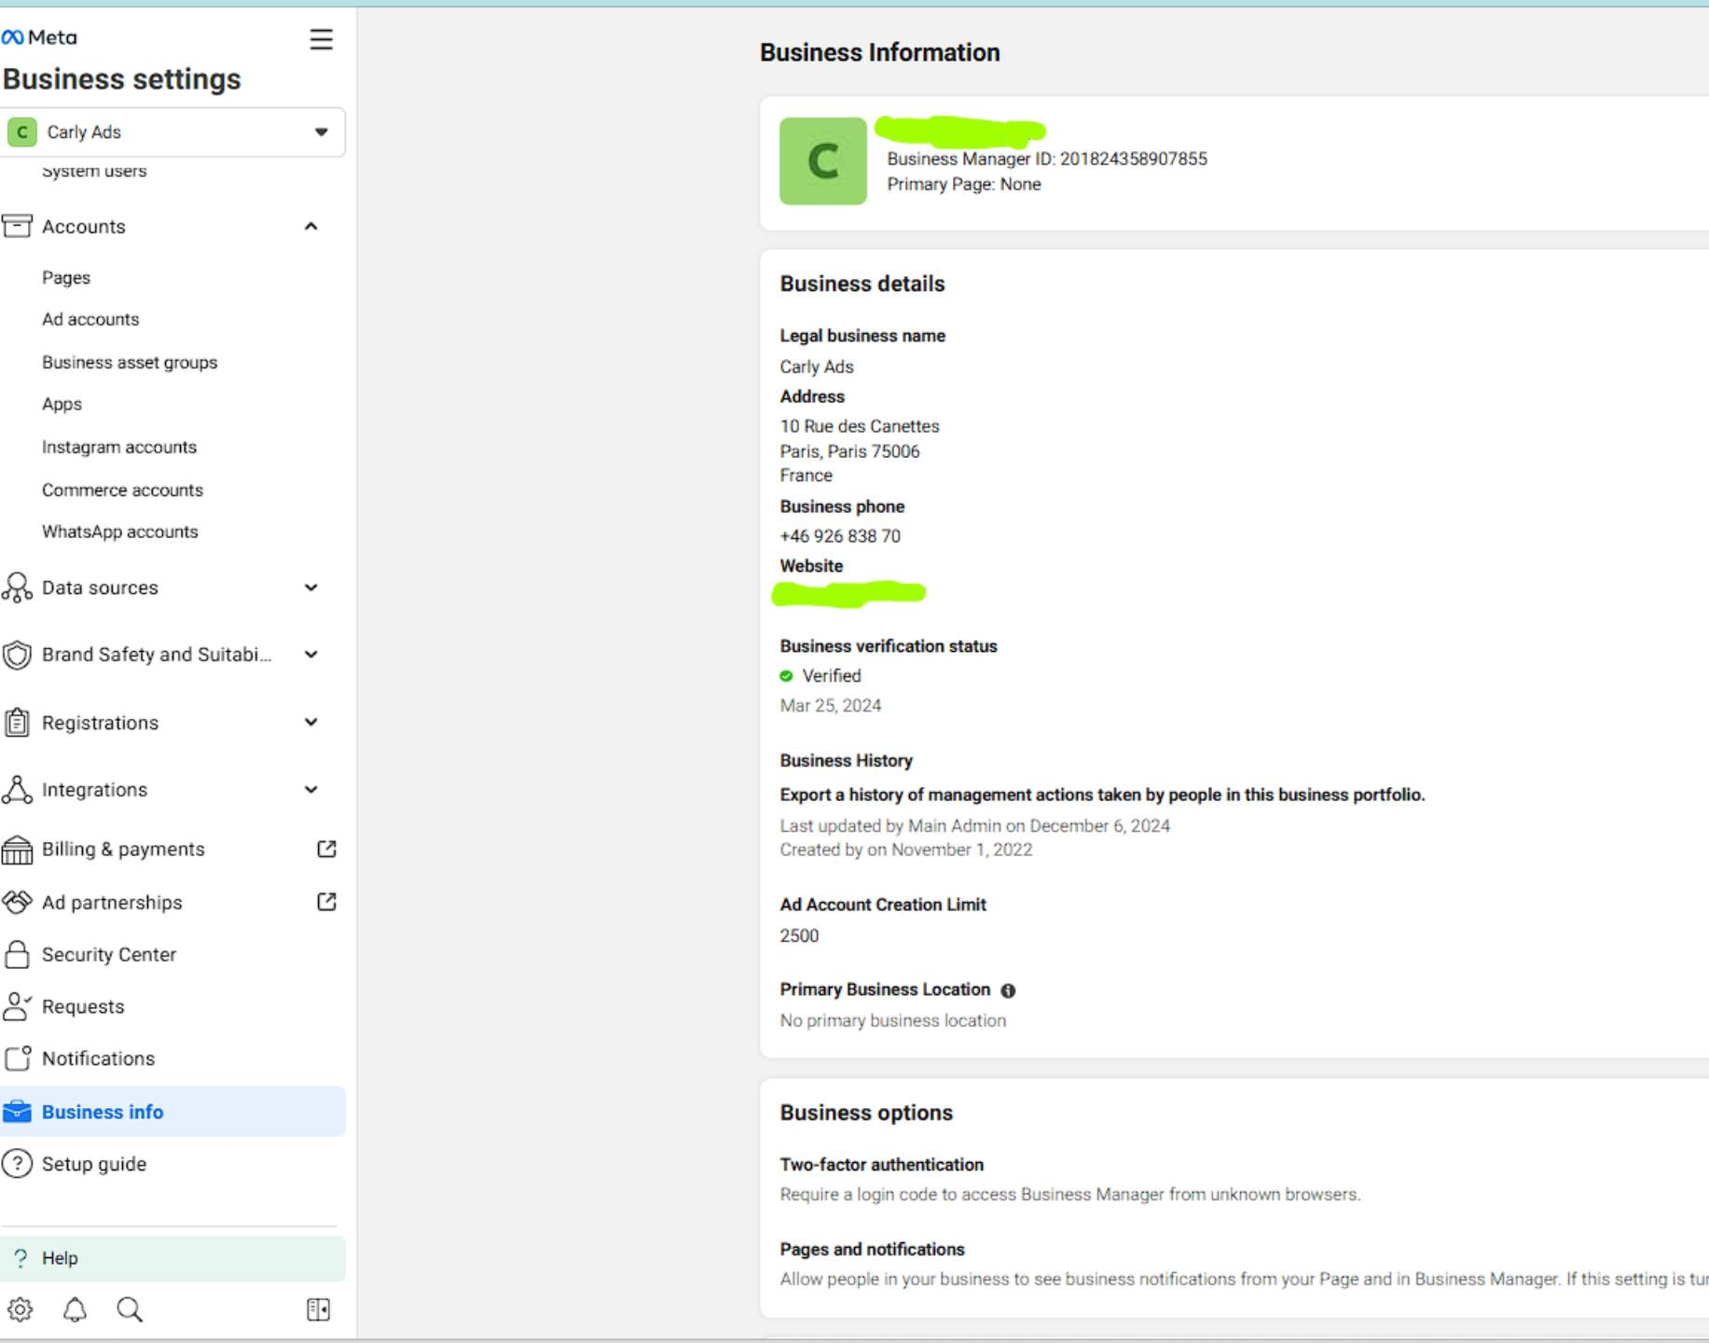Collapse the Accounts section chevron
The height and width of the screenshot is (1343, 1709).
[311, 227]
